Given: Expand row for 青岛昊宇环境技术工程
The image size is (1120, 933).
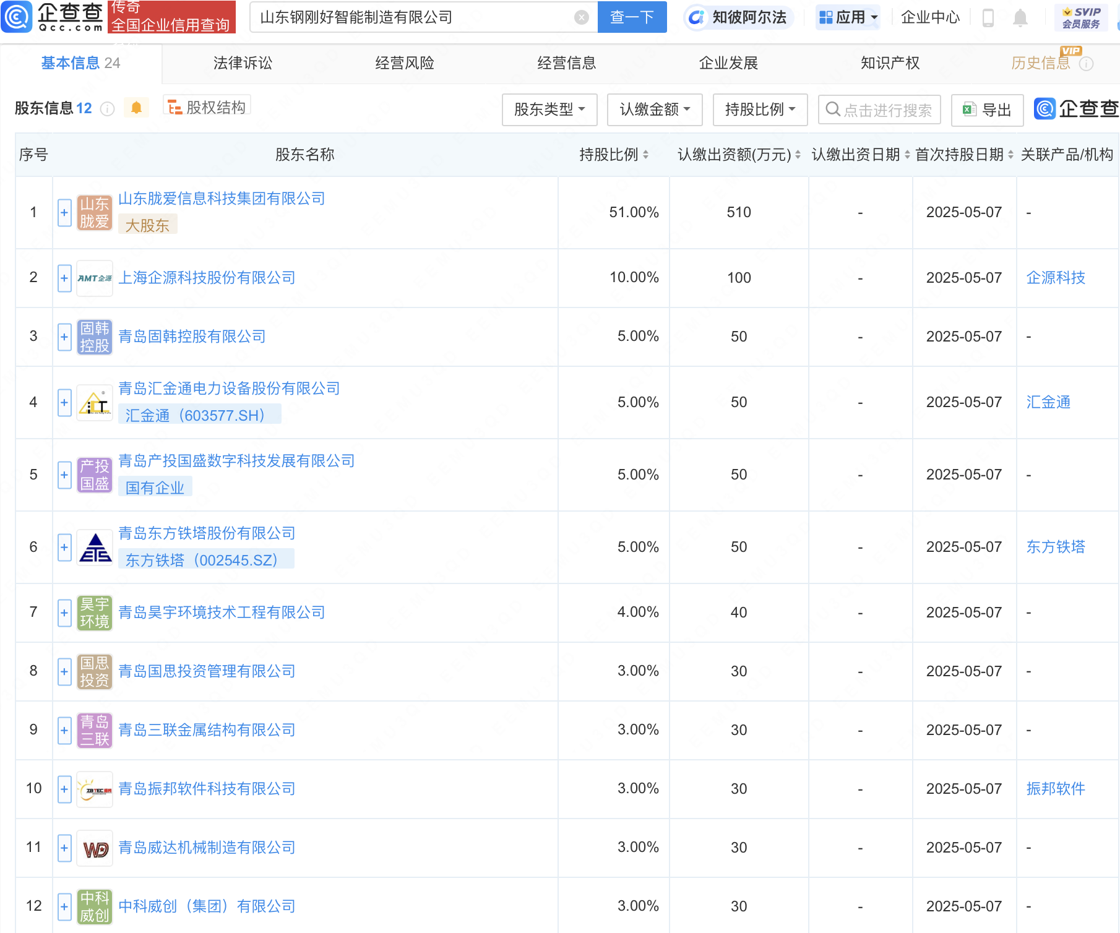Looking at the screenshot, I should point(64,613).
